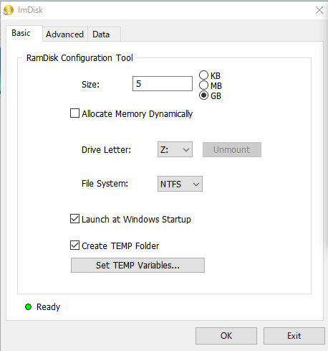Click the grayed Unmount button
This screenshot has width=328, height=351.
pos(232,150)
